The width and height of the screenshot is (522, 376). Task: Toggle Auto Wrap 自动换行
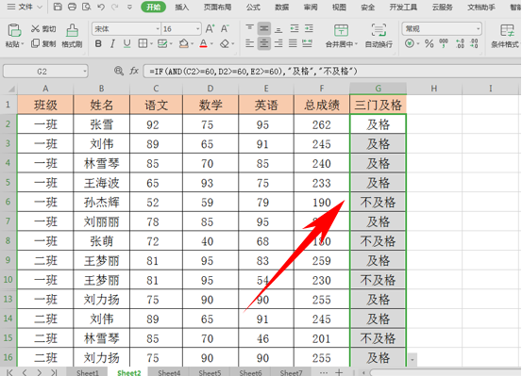click(x=379, y=36)
